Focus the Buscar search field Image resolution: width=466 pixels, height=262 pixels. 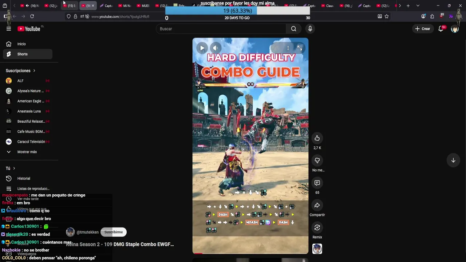[x=221, y=29]
